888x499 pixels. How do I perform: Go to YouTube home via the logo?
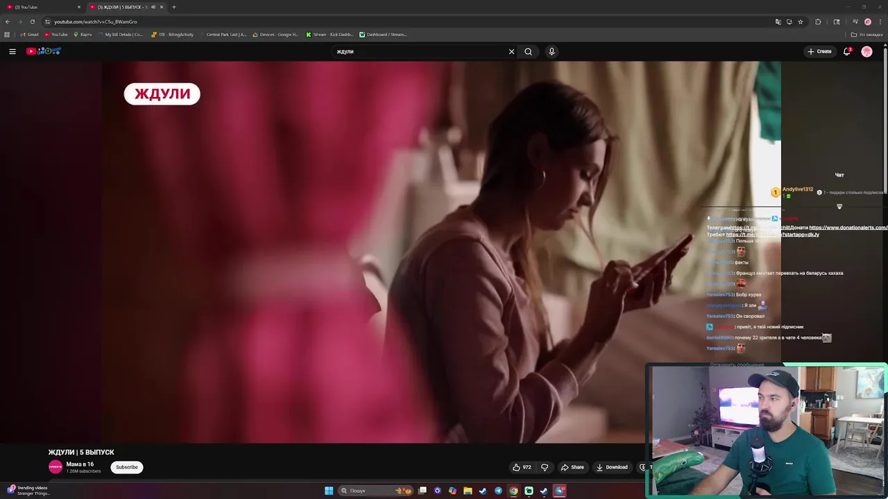tap(44, 51)
